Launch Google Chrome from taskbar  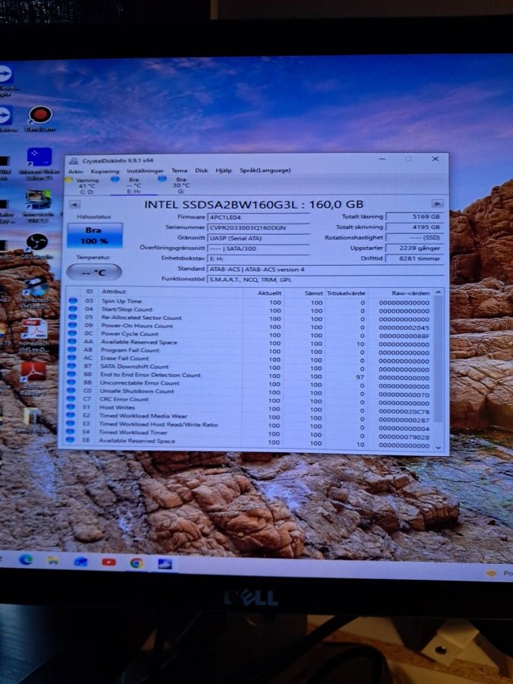(137, 563)
